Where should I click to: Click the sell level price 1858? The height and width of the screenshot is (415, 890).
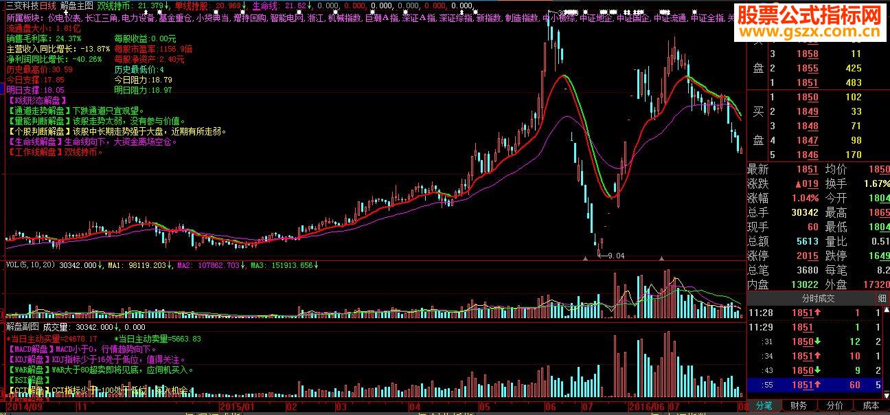coord(807,54)
